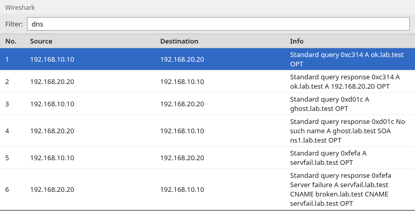Click the Filter: label
Screen dimensions: 415x211
(x=14, y=24)
